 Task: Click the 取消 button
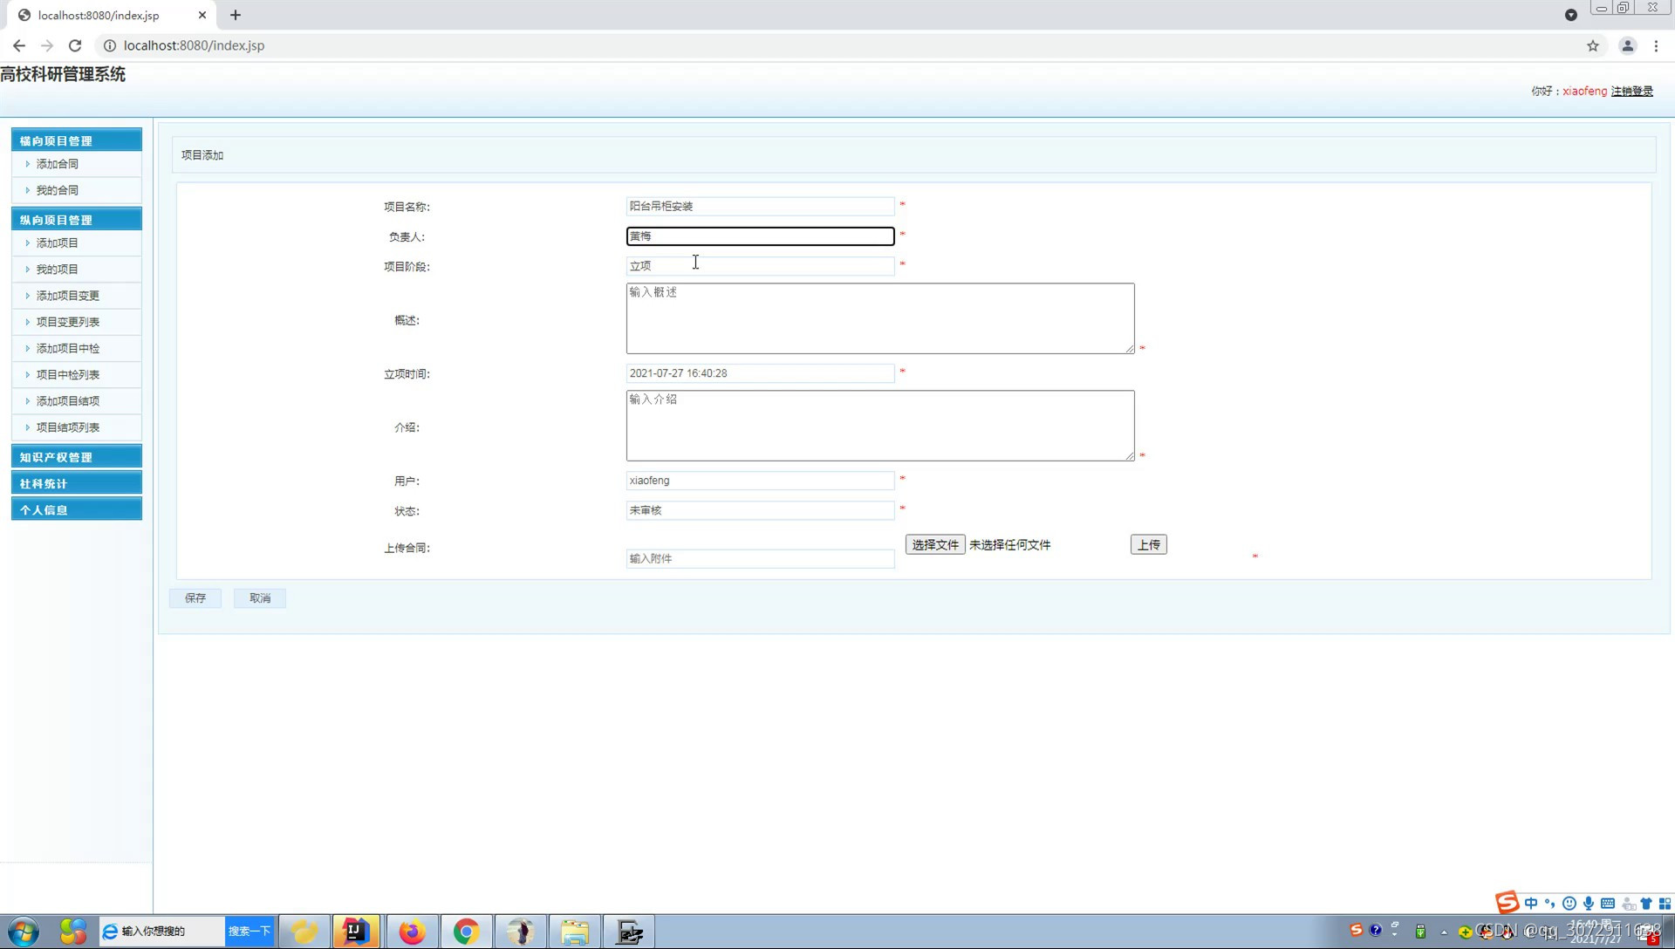click(260, 597)
